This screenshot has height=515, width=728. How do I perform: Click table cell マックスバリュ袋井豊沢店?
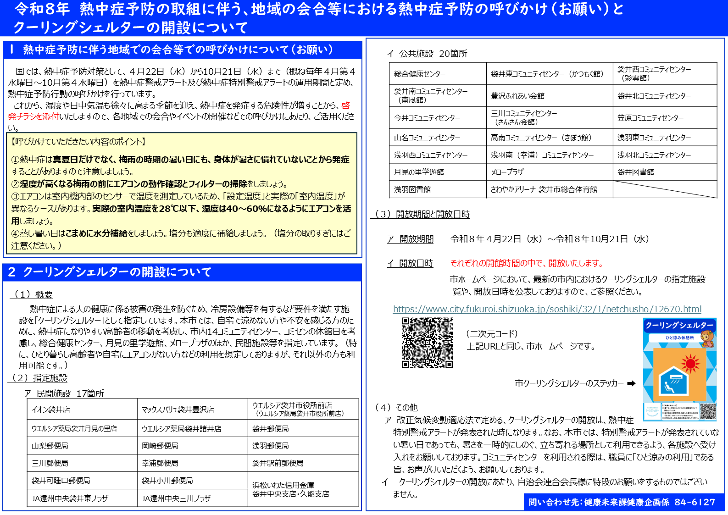pyautogui.click(x=193, y=409)
